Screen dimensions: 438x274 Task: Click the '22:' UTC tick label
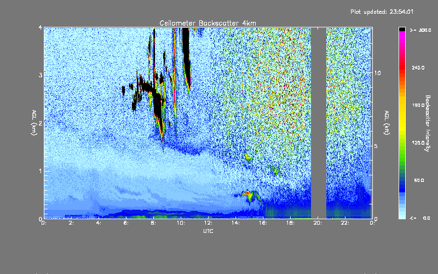(x=345, y=223)
